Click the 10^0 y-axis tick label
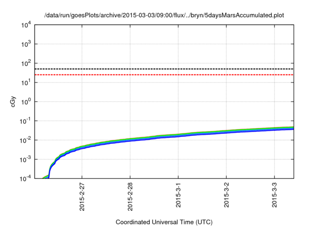 pos(26,102)
